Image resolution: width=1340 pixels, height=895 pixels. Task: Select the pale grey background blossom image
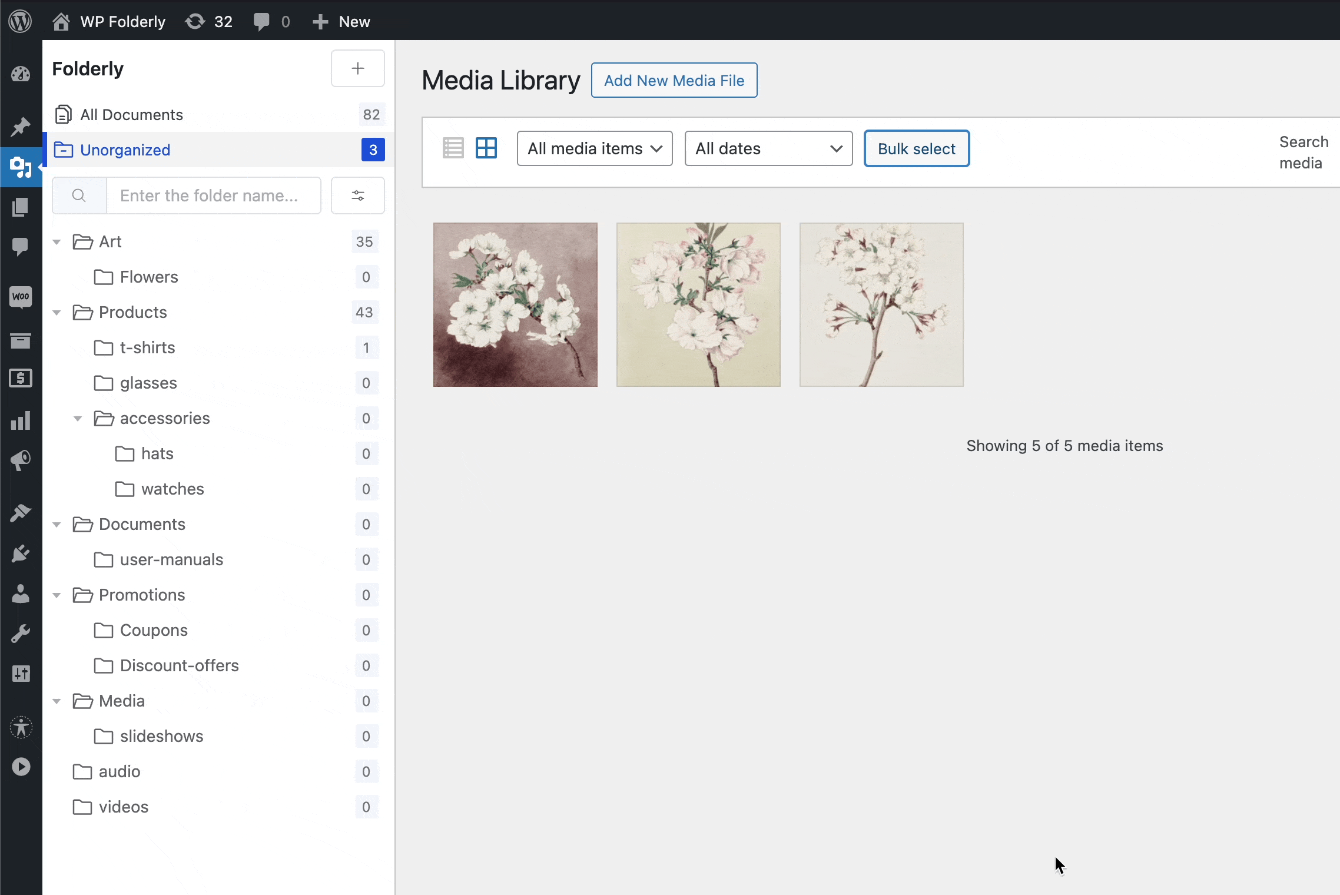[x=881, y=304]
